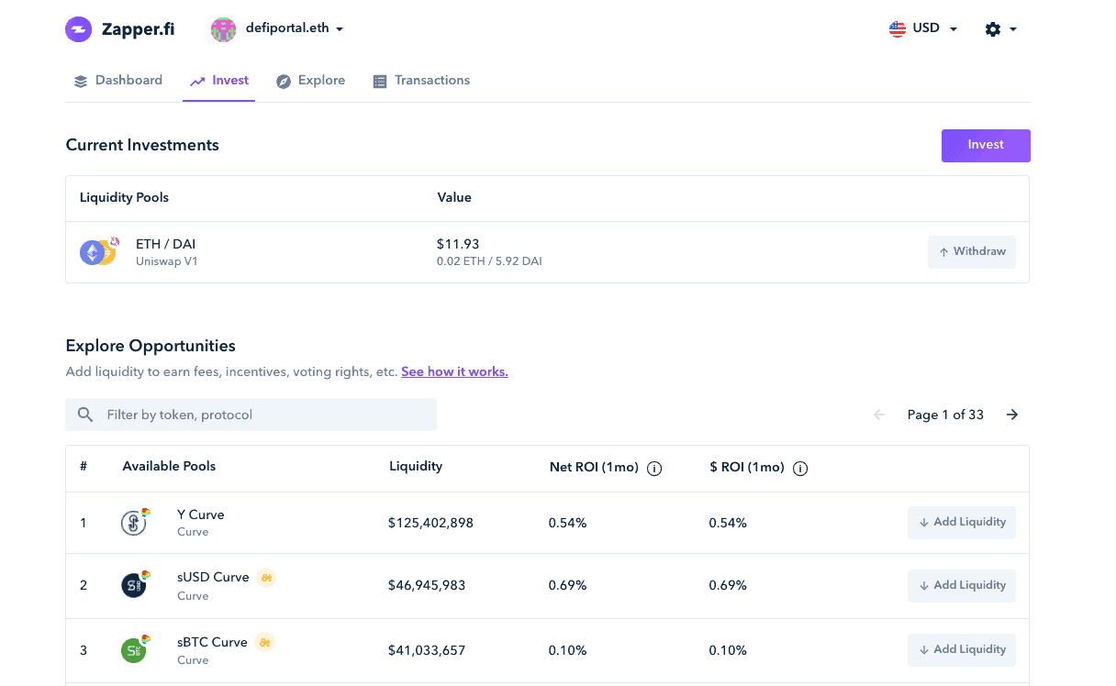1116x686 pixels.
Task: Select the sUSD Curve pool name
Action: (x=213, y=577)
